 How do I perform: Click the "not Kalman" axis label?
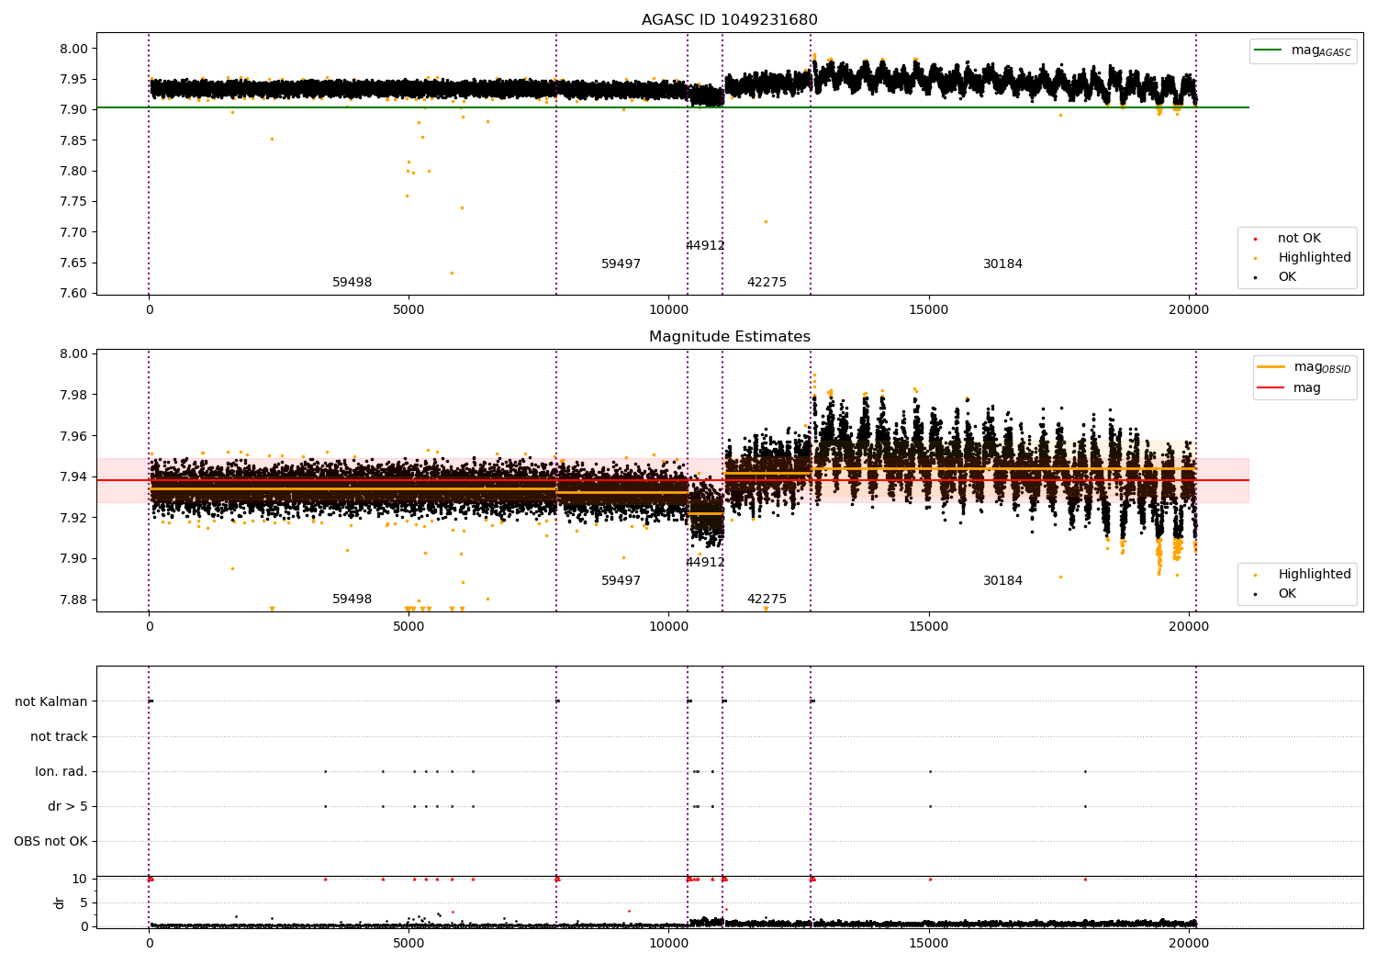51,702
